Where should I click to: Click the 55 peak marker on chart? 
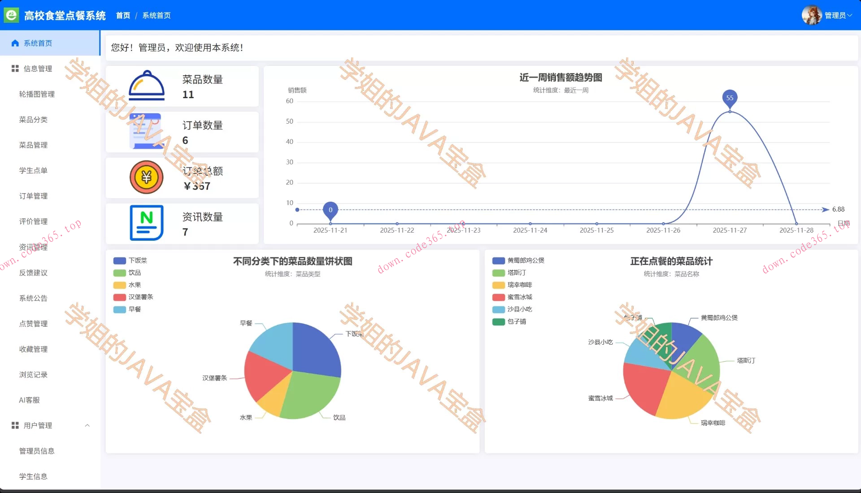coord(730,98)
